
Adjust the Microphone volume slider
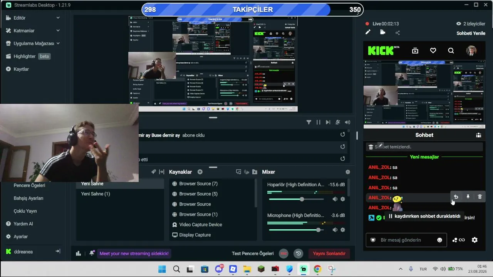click(x=296, y=230)
